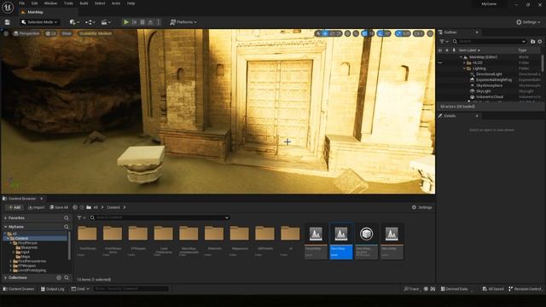Click the Perspective viewport mode button
The width and height of the screenshot is (546, 307).
26,33
